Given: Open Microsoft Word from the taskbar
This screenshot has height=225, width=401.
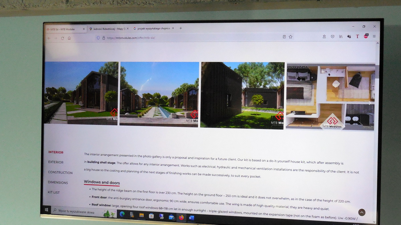Looking at the screenshot, I should click(x=191, y=218).
